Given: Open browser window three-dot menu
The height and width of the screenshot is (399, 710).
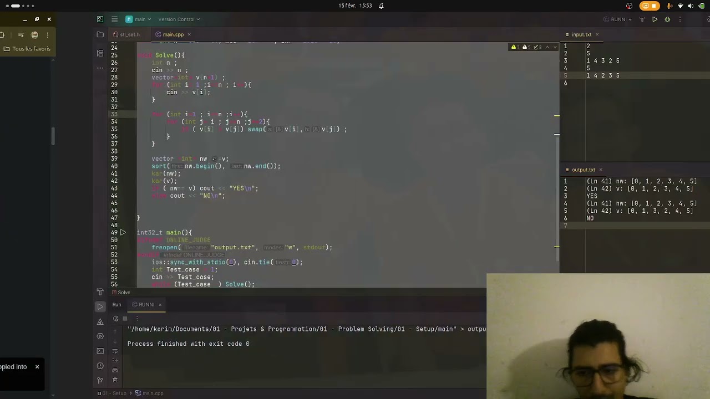Looking at the screenshot, I should click(47, 34).
